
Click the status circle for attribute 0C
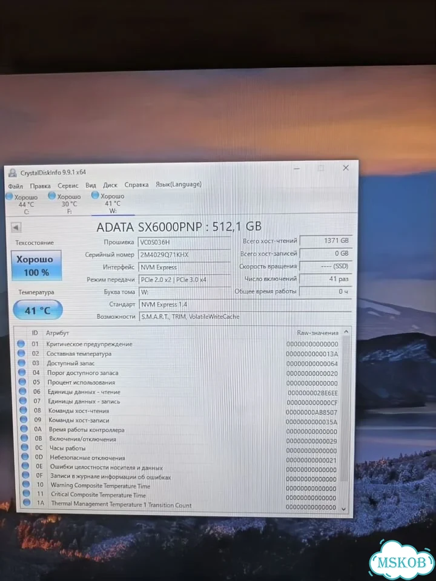(25, 448)
